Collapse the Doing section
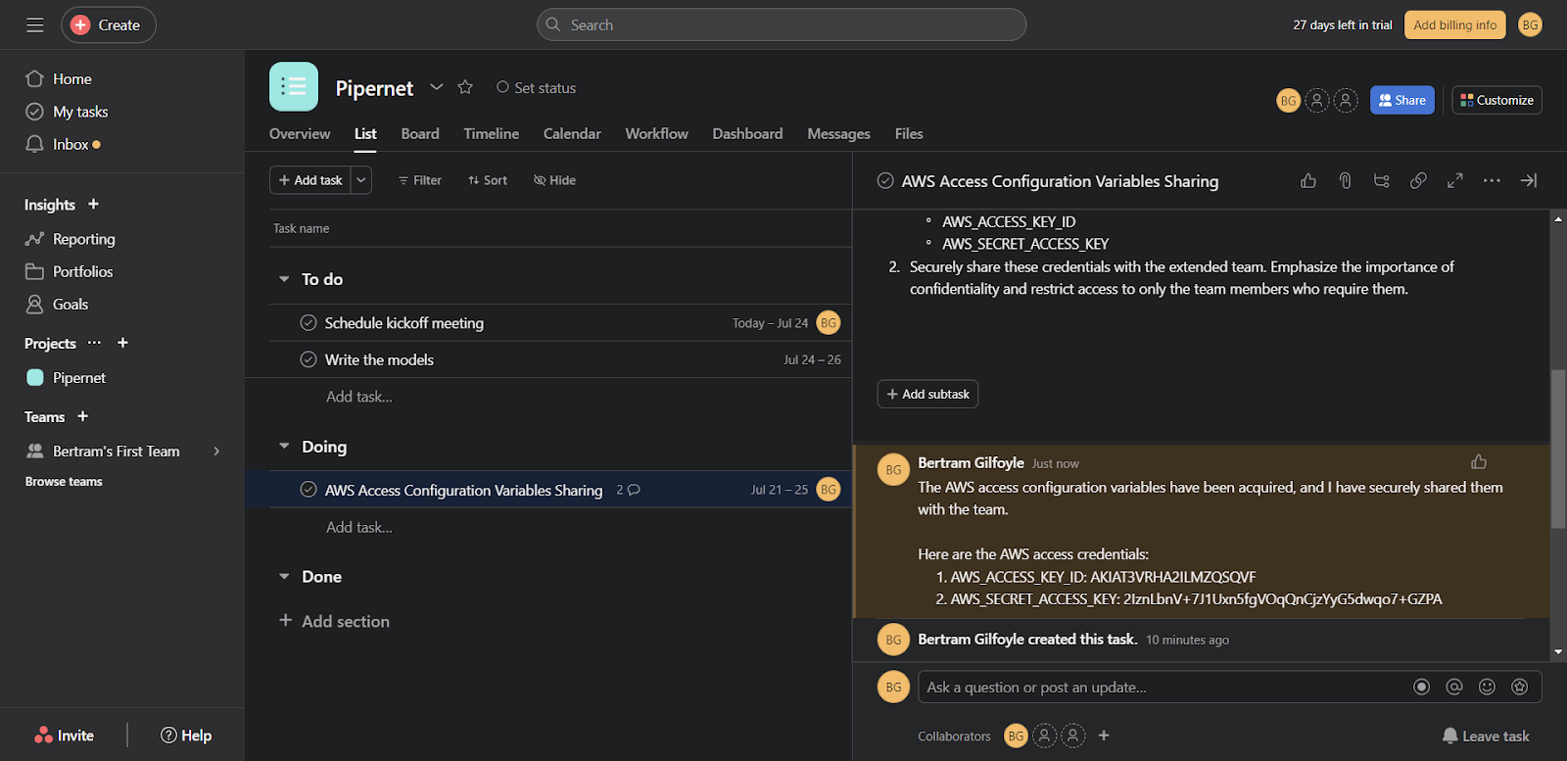Image resolution: width=1567 pixels, height=761 pixels. click(284, 447)
